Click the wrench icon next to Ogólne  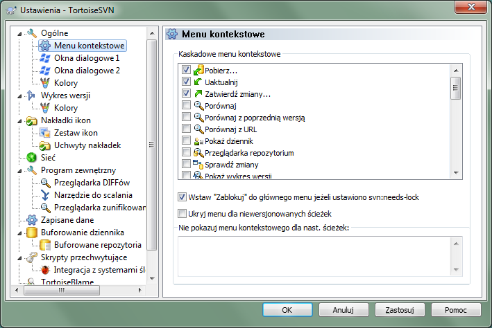click(x=32, y=33)
